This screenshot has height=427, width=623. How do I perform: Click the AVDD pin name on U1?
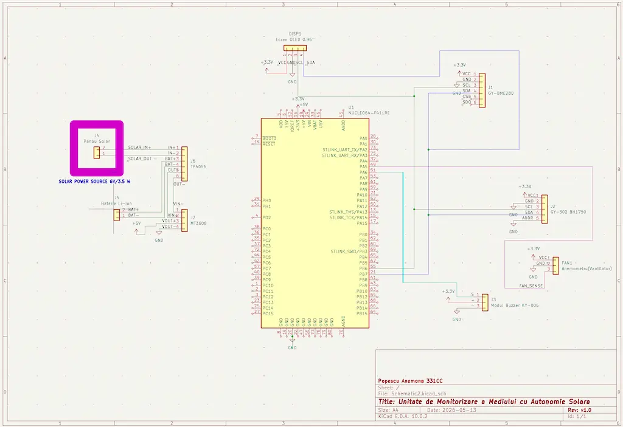pos(343,125)
